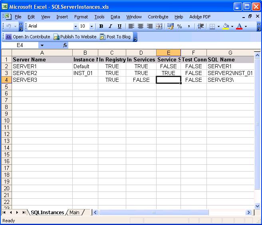Apply Percent style format
Screen dimensions: 262x225
(x=180, y=26)
